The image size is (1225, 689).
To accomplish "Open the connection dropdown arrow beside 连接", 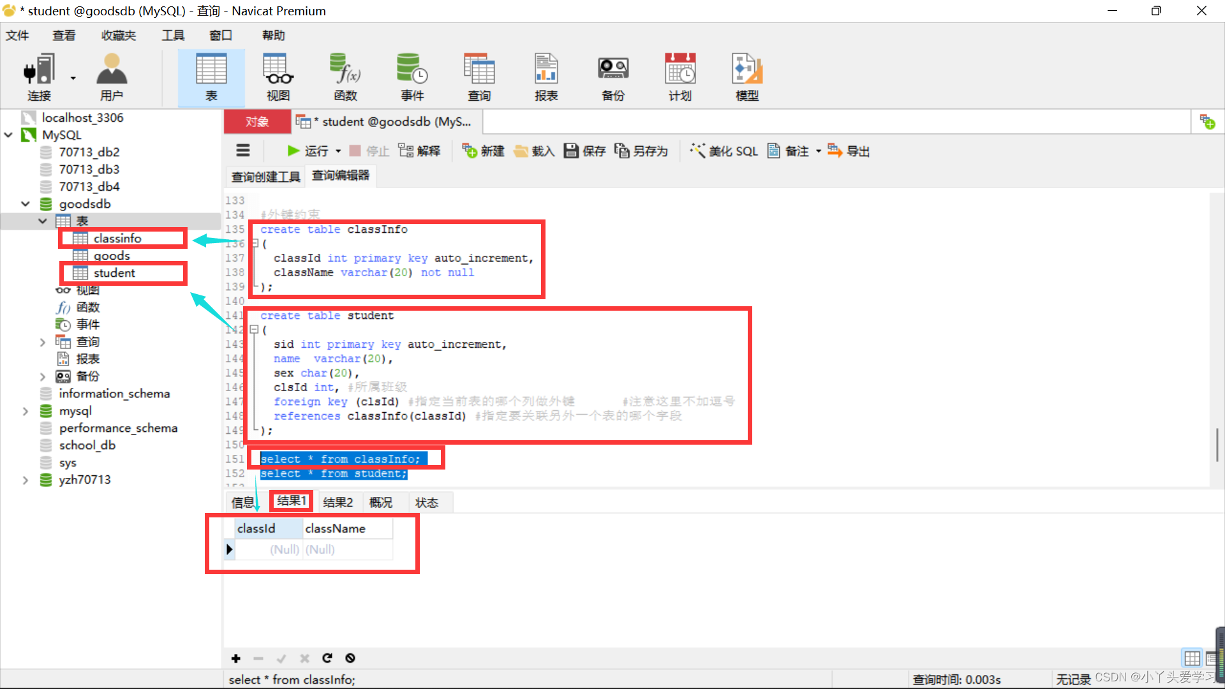I will pyautogui.click(x=73, y=78).
